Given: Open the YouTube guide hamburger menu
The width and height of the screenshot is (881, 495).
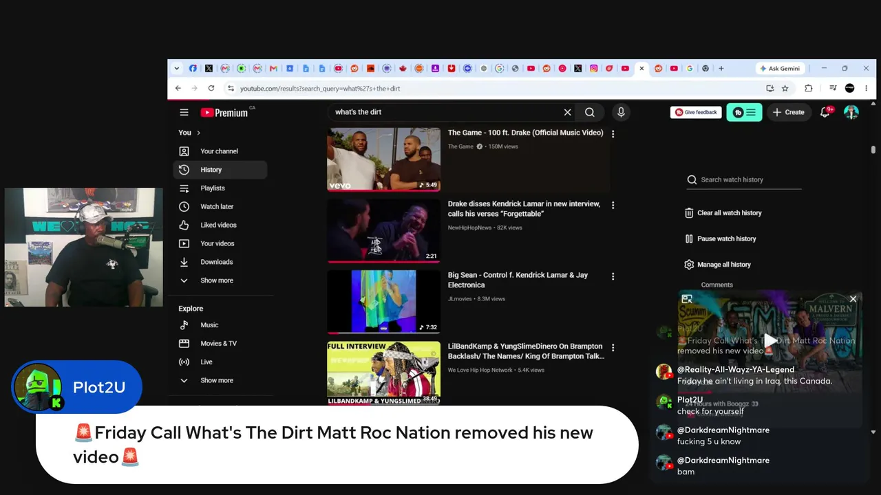Looking at the screenshot, I should 184,112.
